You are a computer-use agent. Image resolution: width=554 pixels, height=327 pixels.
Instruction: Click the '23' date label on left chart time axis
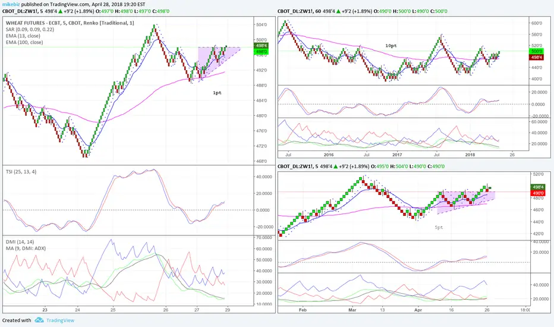pyautogui.click(x=45, y=310)
